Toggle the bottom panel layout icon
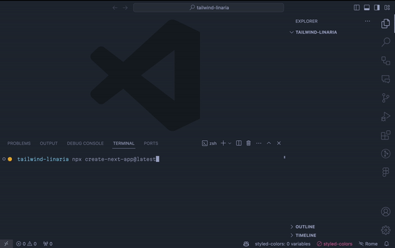395x248 pixels. pos(367,7)
